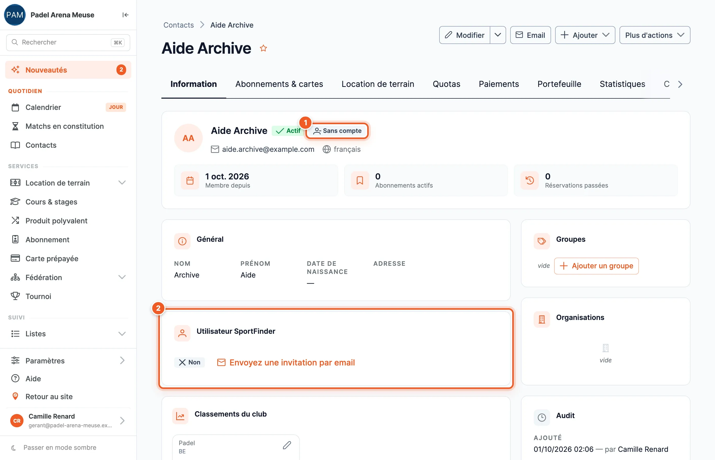Click the Carte prépayée card icon
Viewport: 715px width, 460px height.
click(15, 258)
